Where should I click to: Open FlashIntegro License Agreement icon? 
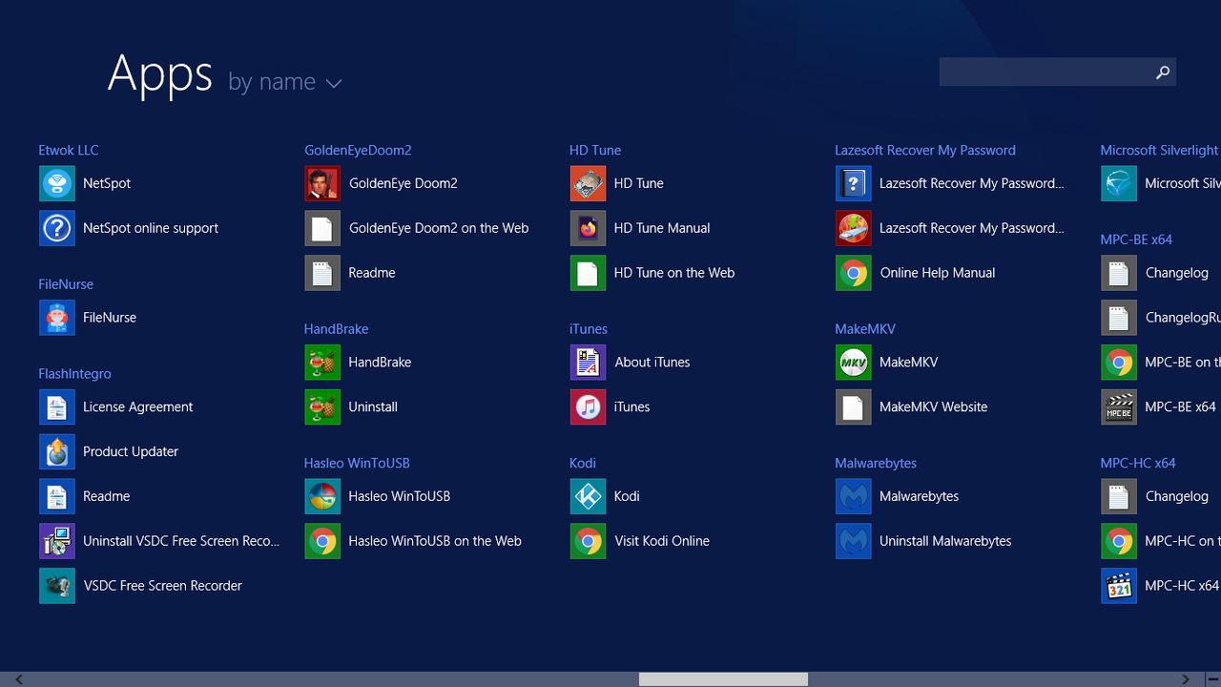(x=57, y=407)
